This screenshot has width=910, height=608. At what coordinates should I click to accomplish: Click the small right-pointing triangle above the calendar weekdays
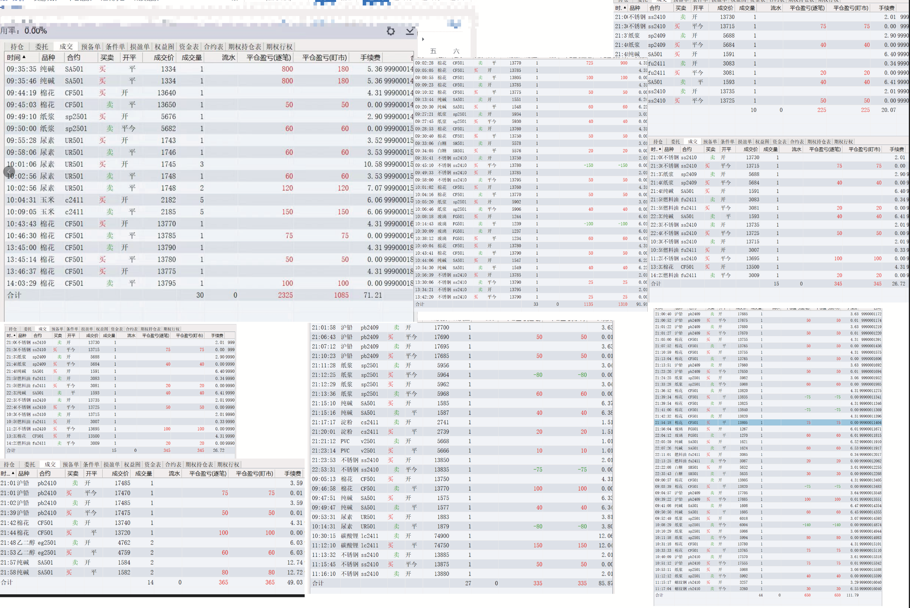(x=423, y=39)
